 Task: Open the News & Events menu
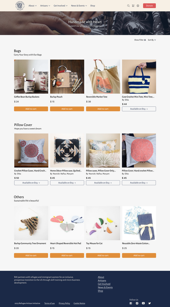79,6
